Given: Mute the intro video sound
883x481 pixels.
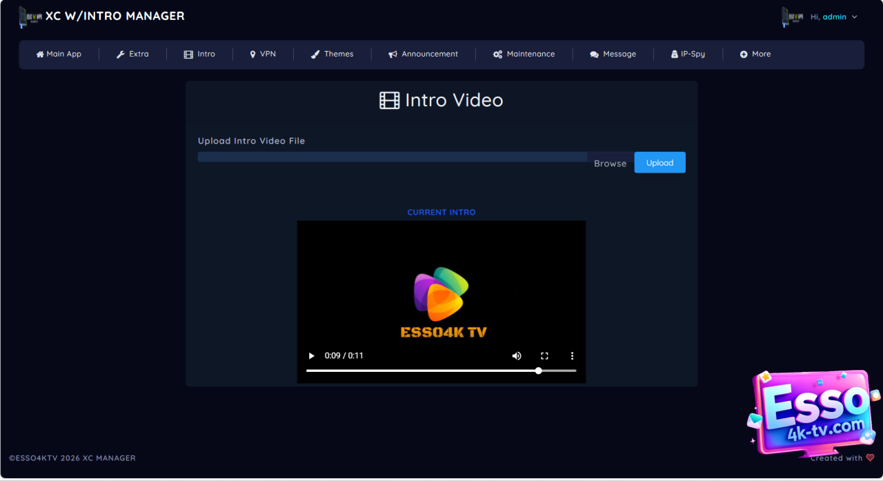Looking at the screenshot, I should 517,356.
